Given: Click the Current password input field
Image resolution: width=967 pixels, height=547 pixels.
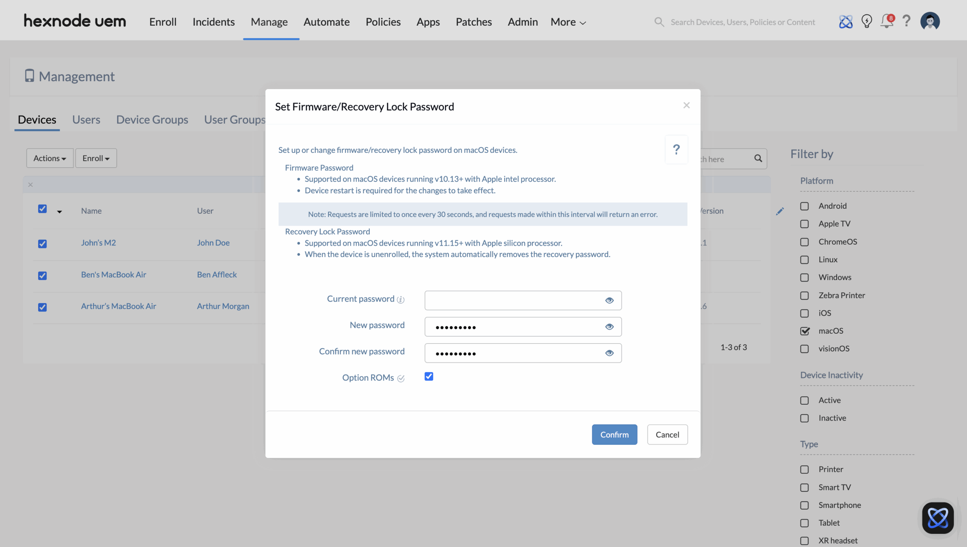Looking at the screenshot, I should (522, 300).
